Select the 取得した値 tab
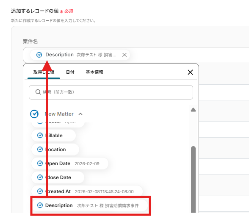 tap(44, 72)
